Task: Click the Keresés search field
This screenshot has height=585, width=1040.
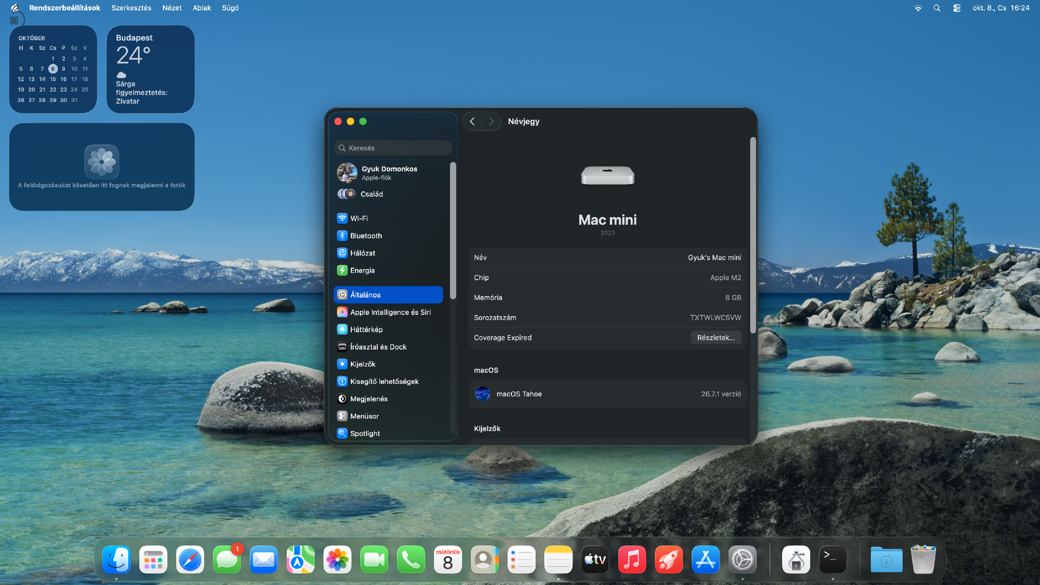Action: click(393, 148)
